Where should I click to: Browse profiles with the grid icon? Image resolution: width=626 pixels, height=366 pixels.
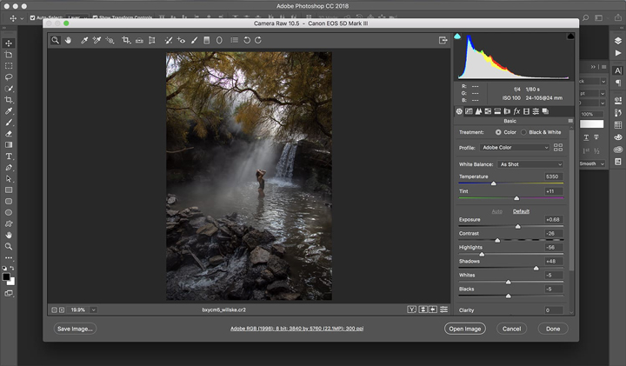(558, 148)
